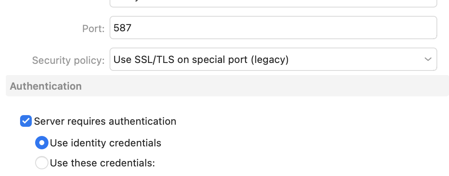The width and height of the screenshot is (449, 176).
Task: Uncheck the Server requires authentication checkbox
Action: click(26, 121)
